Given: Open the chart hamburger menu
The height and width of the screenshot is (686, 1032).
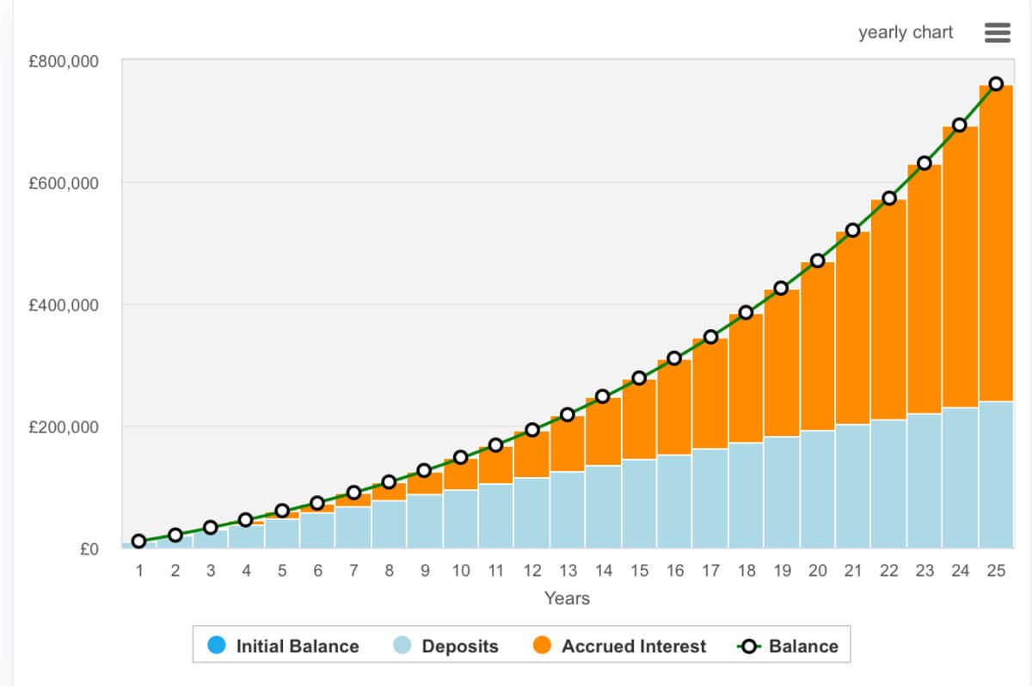Looking at the screenshot, I should pos(996,33).
